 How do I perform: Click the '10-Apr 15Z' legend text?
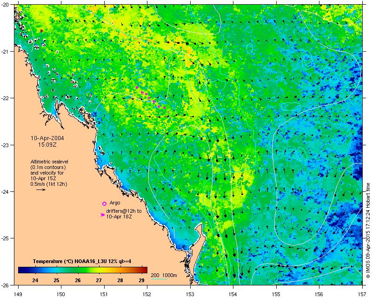pyautogui.click(x=43, y=178)
